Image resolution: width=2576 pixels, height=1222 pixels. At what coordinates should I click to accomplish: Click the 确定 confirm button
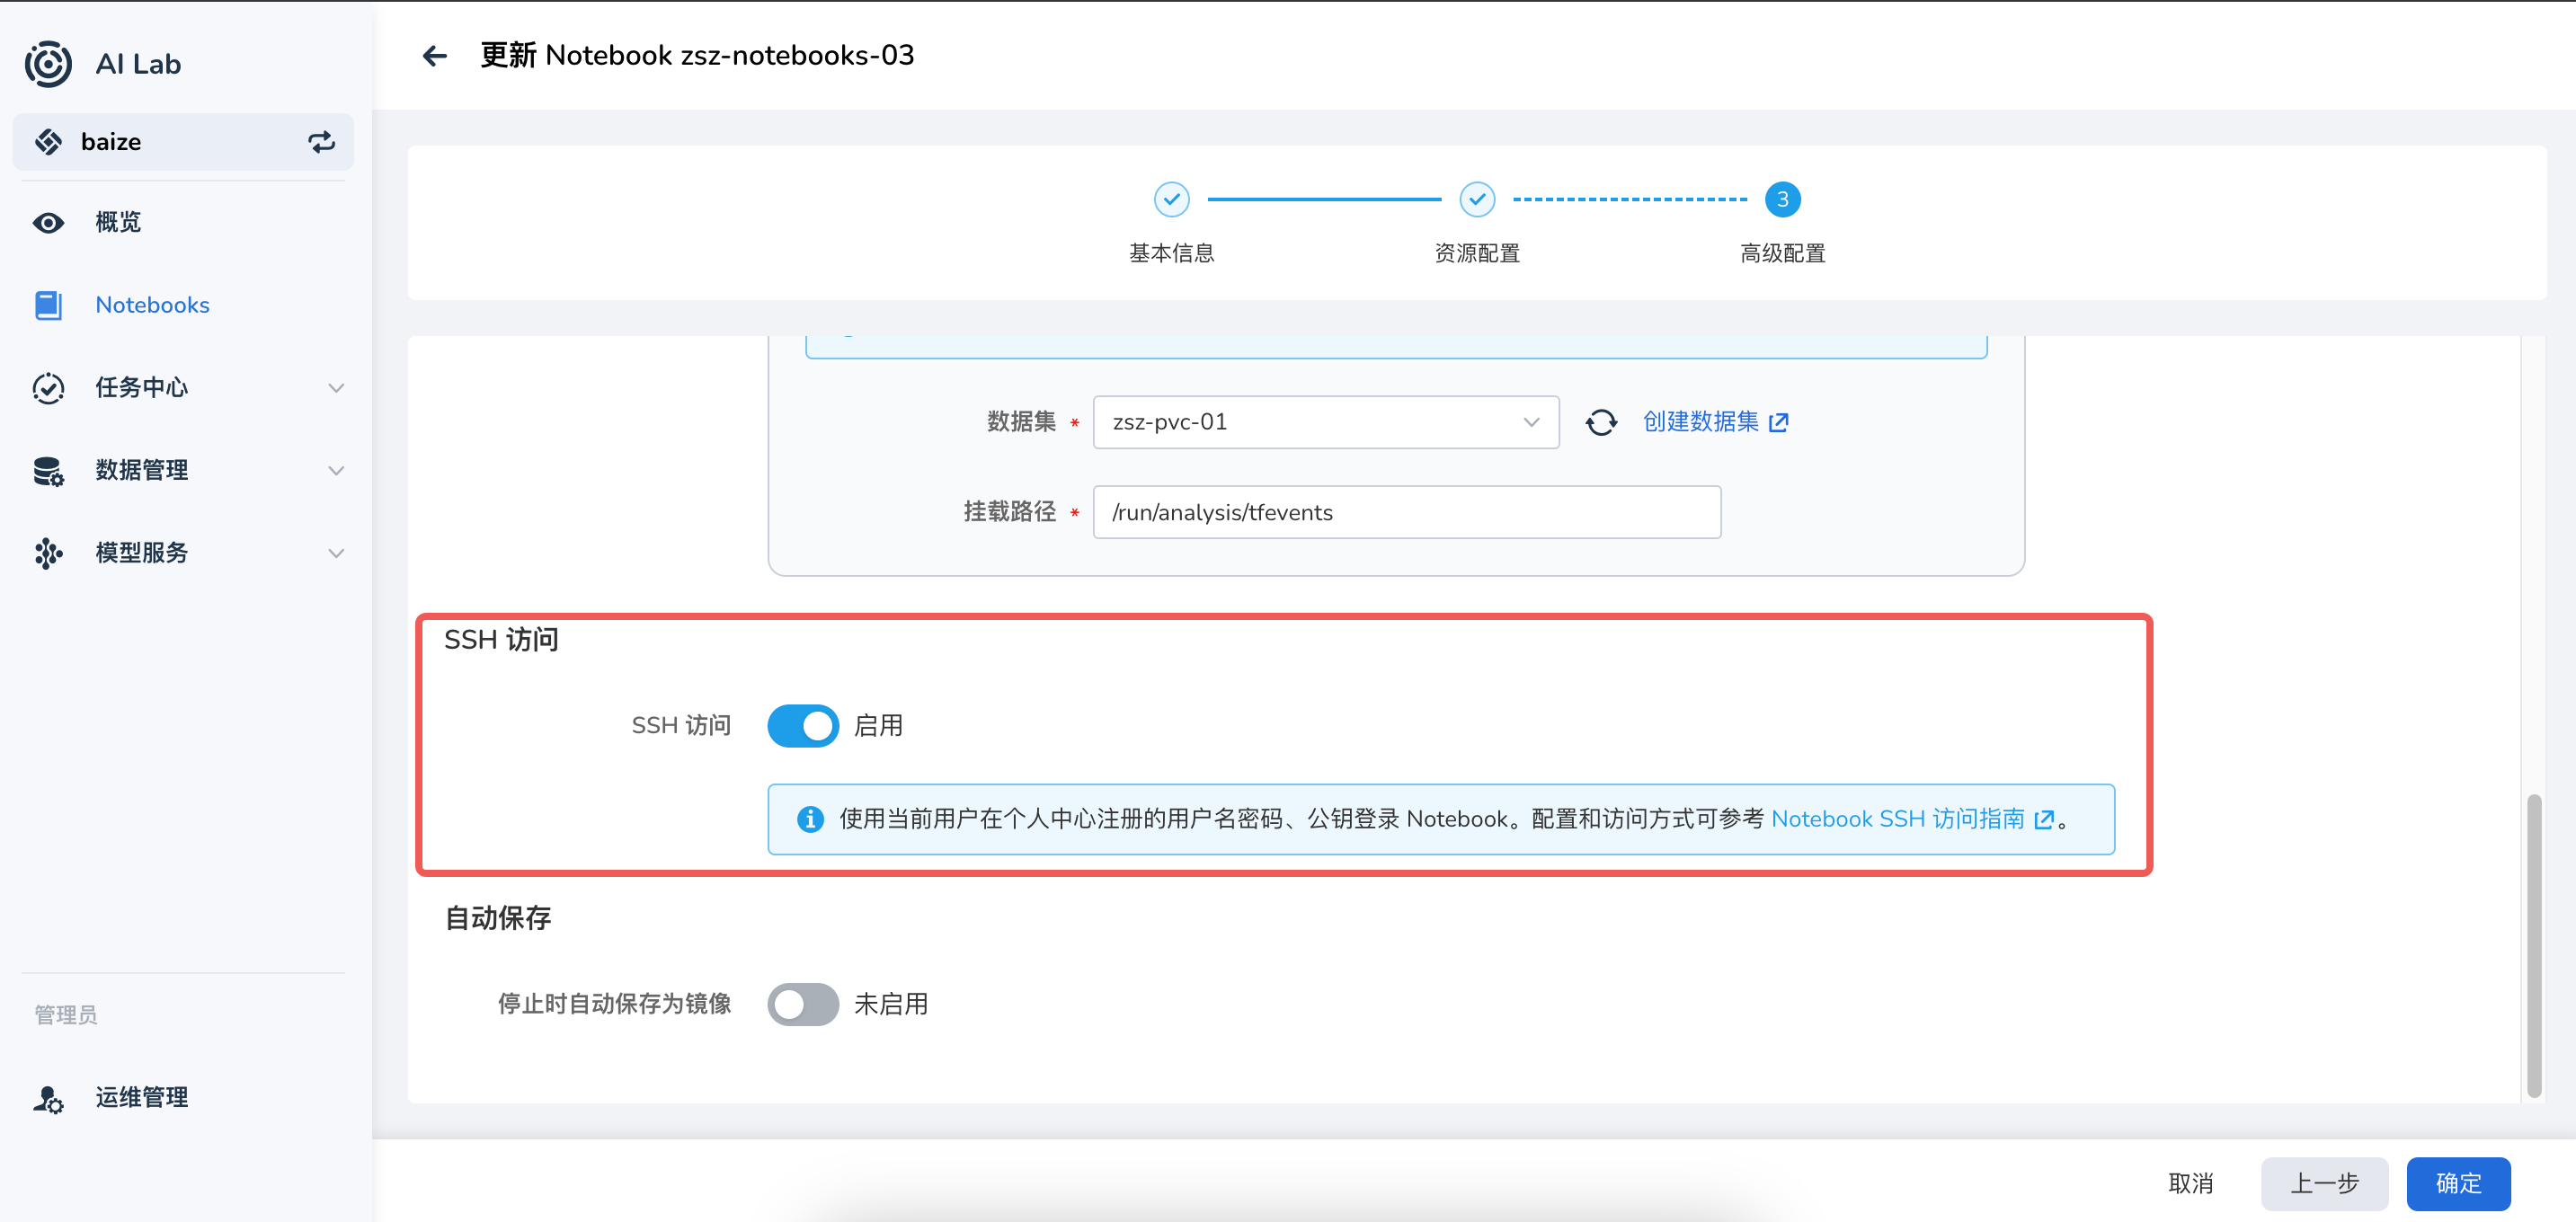point(2458,1183)
